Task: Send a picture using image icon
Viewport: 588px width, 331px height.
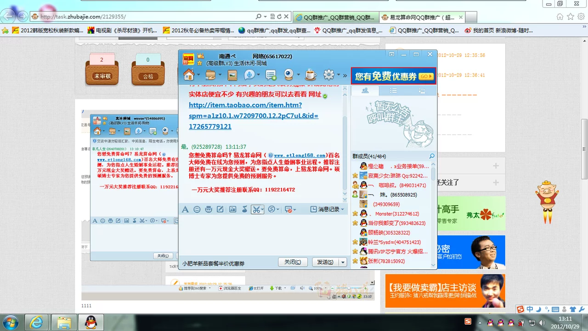Action: click(233, 209)
